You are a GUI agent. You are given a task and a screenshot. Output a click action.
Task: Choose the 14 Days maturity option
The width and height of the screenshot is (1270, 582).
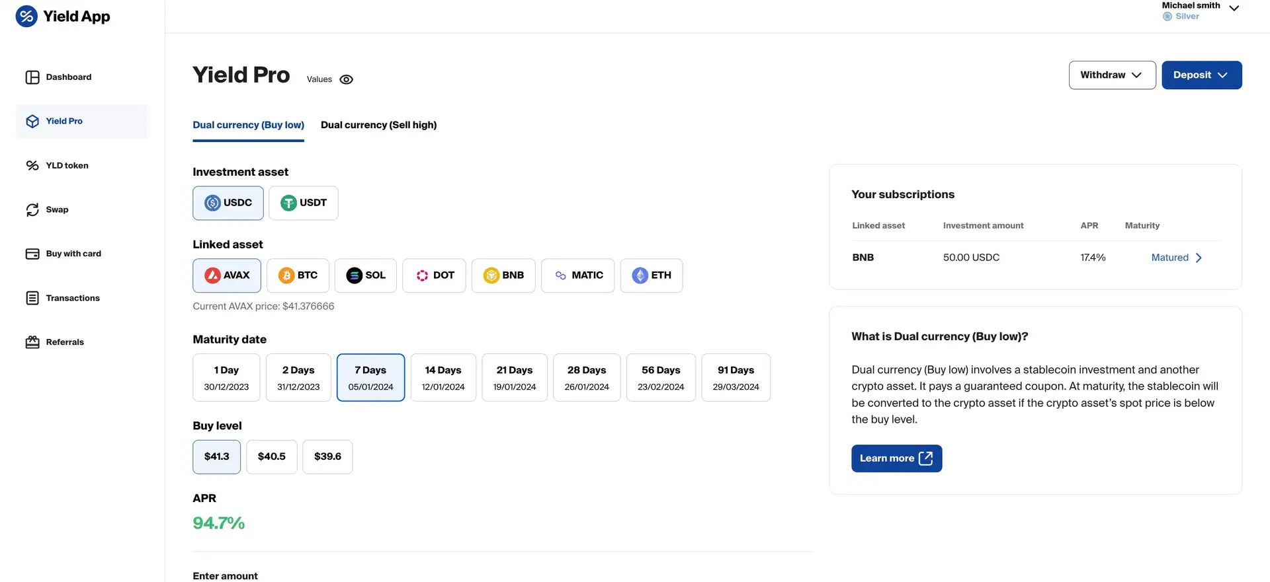[443, 377]
